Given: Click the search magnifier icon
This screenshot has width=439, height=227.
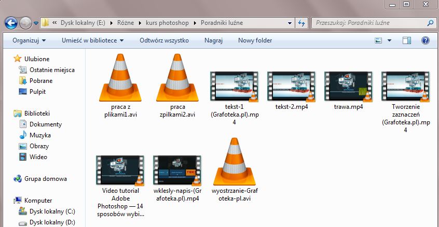Looking at the screenshot, I should click(x=430, y=23).
